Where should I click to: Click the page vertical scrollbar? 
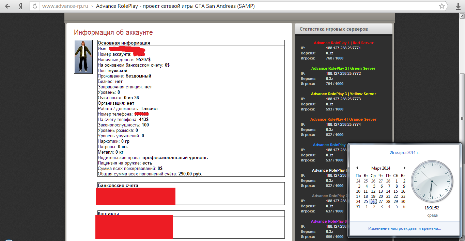coord(462,102)
